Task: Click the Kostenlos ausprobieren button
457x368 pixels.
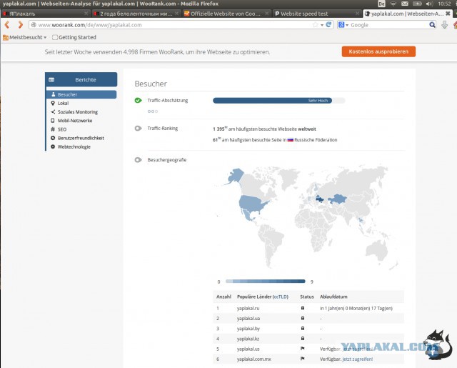Action: (378, 51)
